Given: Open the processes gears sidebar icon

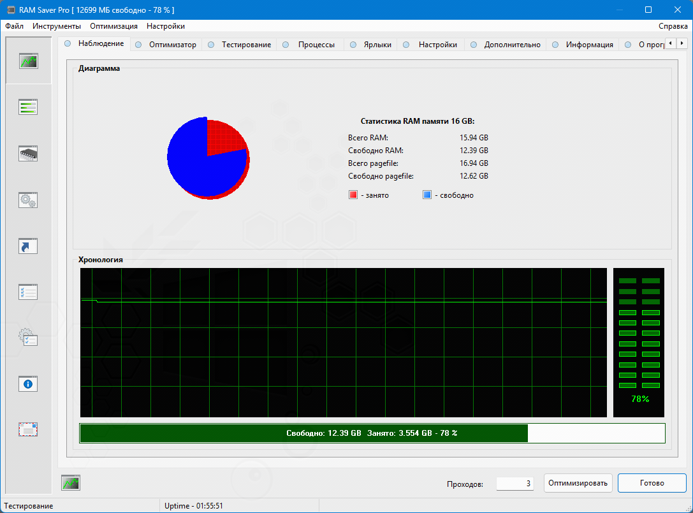Looking at the screenshot, I should point(28,200).
